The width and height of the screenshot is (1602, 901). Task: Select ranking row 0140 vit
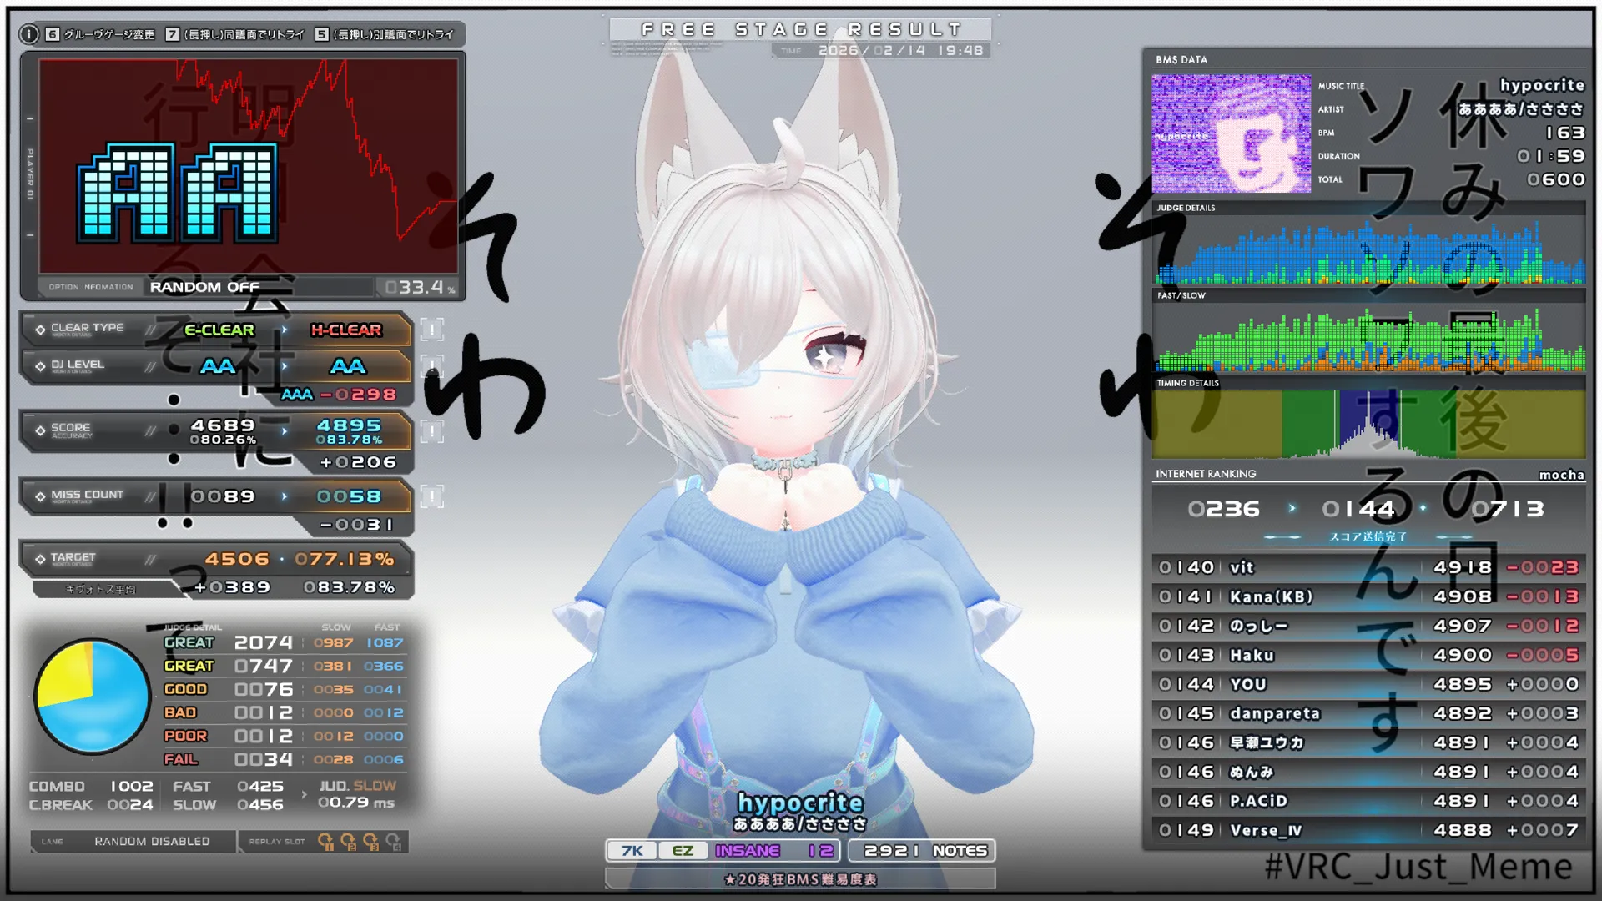(x=1368, y=567)
